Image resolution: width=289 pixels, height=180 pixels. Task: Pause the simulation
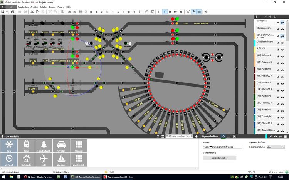click(x=159, y=12)
